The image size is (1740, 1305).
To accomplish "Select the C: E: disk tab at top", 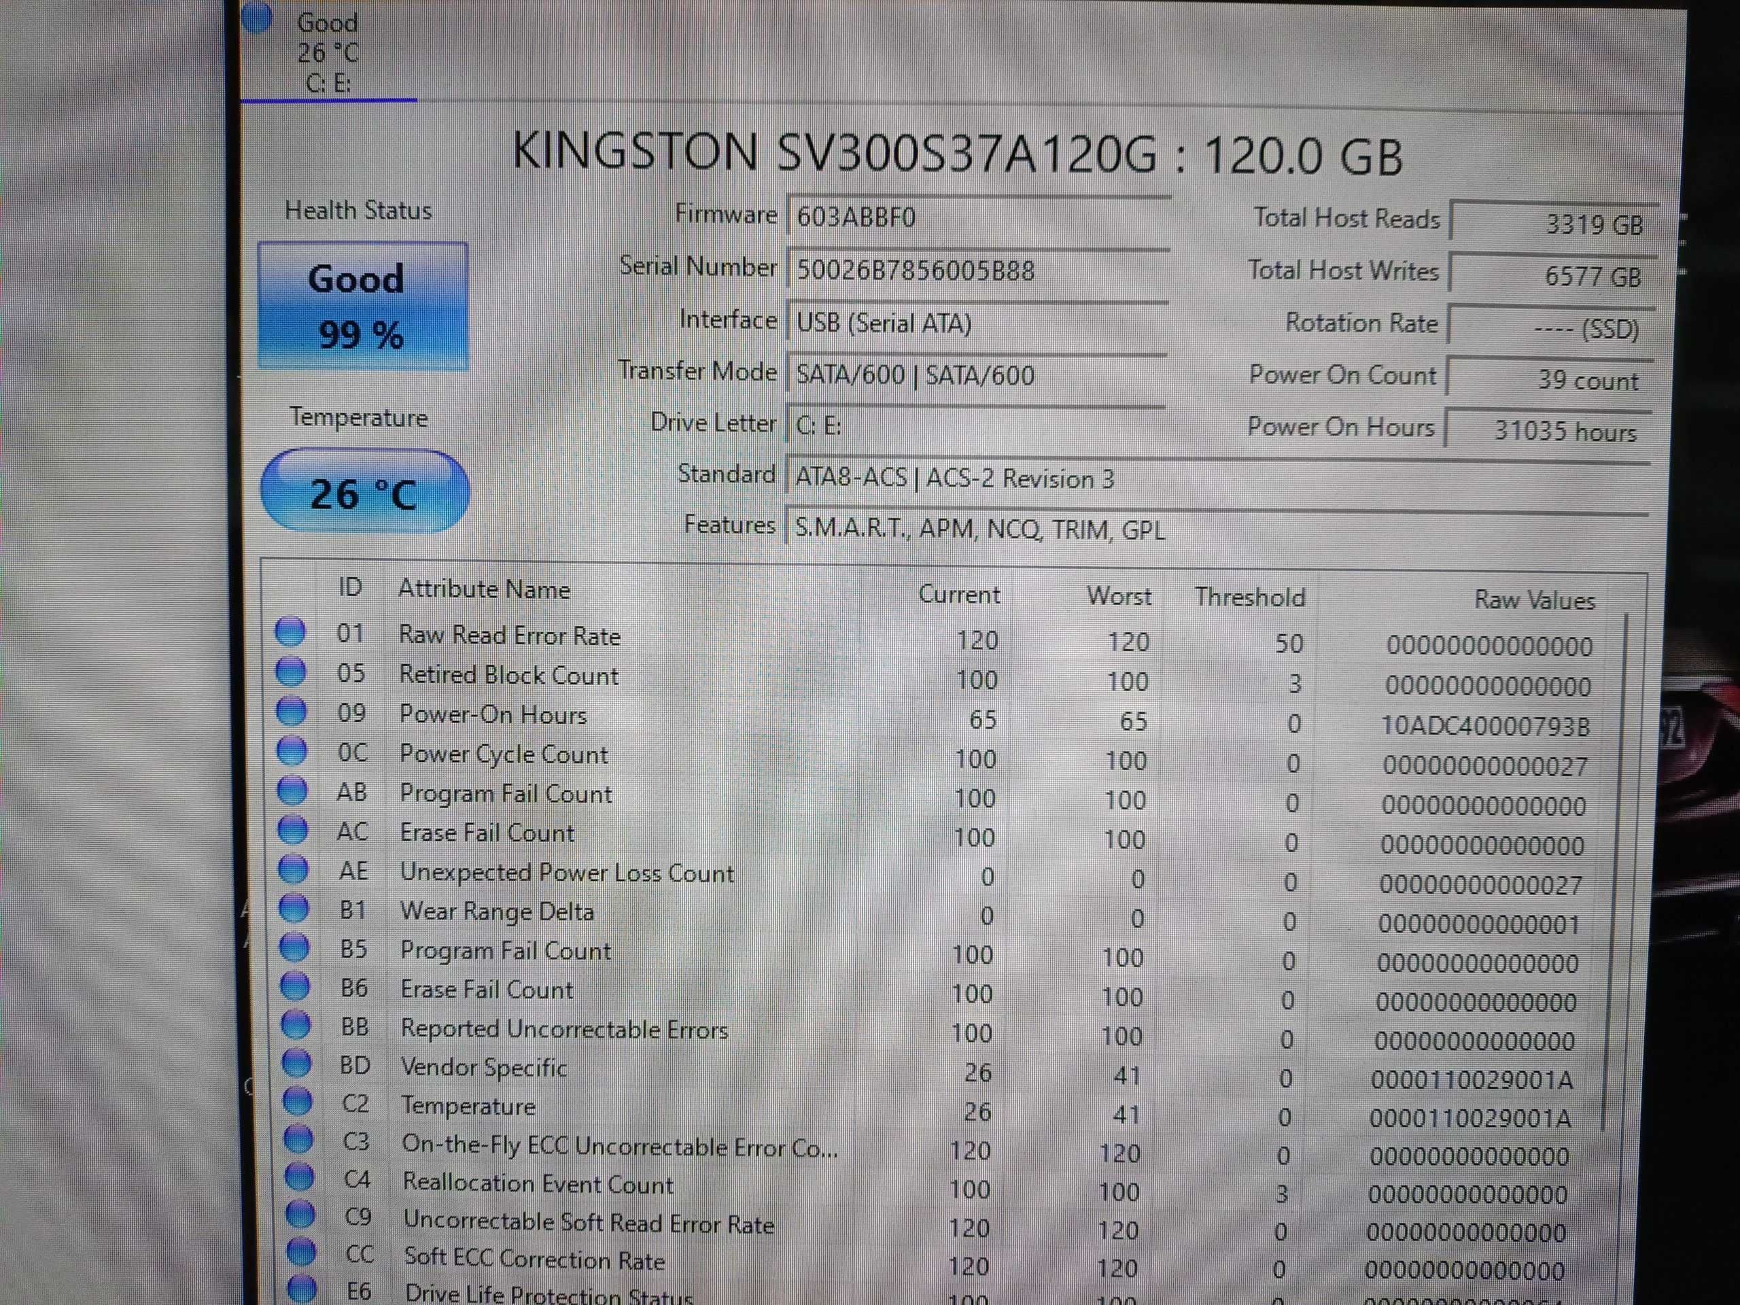I will click(328, 51).
